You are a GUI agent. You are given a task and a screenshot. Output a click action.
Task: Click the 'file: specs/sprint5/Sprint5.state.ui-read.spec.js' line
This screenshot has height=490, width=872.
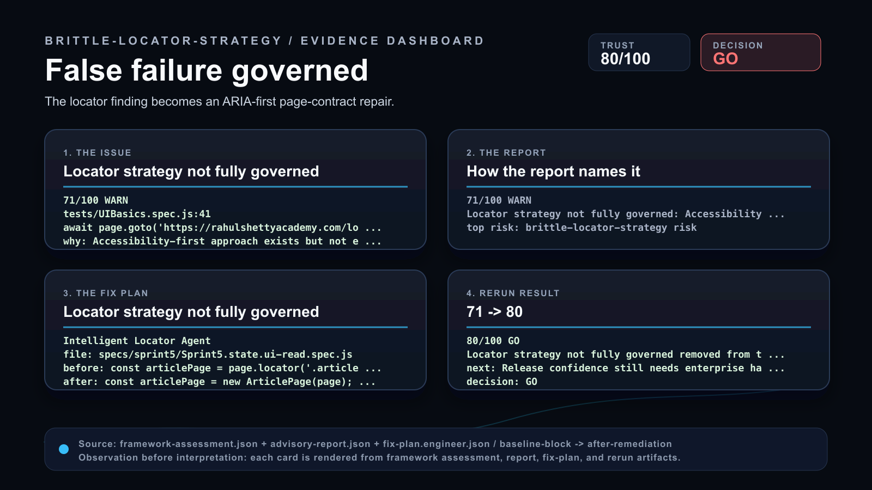click(208, 354)
